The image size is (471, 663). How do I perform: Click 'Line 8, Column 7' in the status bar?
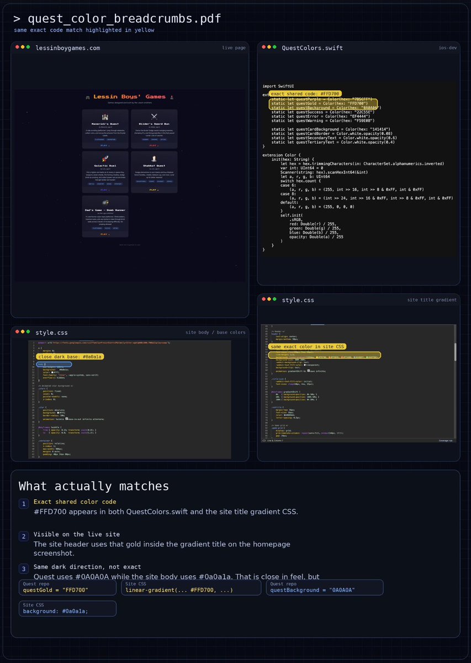pos(275,440)
